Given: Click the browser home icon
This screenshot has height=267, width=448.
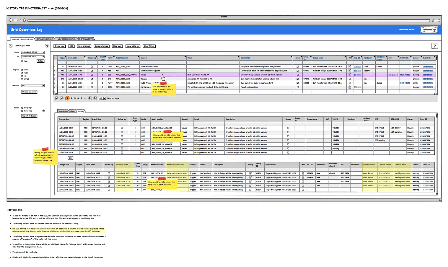Looking at the screenshot, I should pyautogui.click(x=25, y=20).
